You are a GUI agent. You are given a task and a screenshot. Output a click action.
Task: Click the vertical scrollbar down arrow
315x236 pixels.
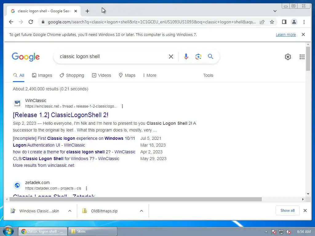pyautogui.click(x=308, y=194)
